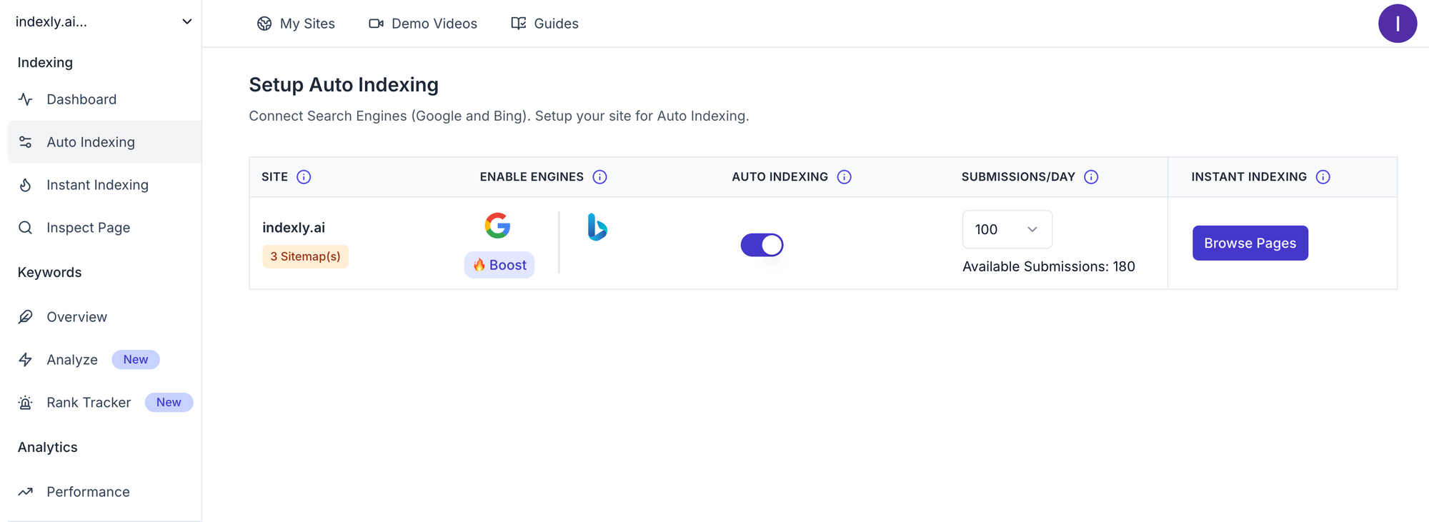The height and width of the screenshot is (522, 1429).
Task: Open Guides in top navigation
Action: pyautogui.click(x=544, y=24)
